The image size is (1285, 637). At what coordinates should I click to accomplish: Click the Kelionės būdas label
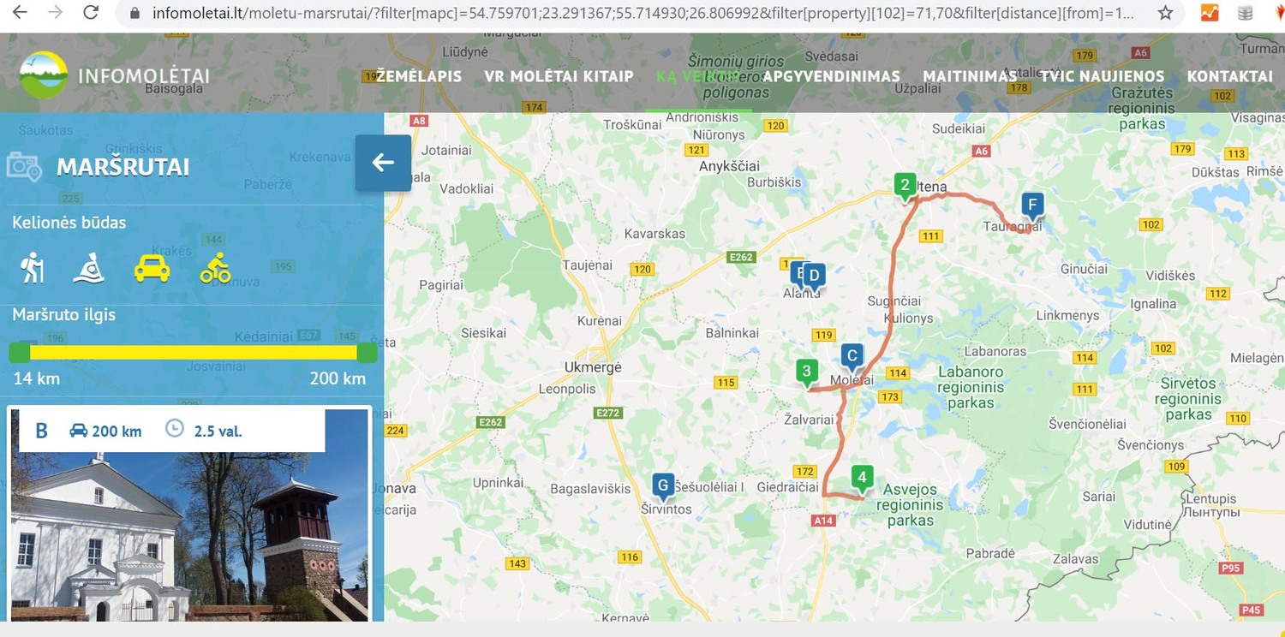pyautogui.click(x=69, y=223)
